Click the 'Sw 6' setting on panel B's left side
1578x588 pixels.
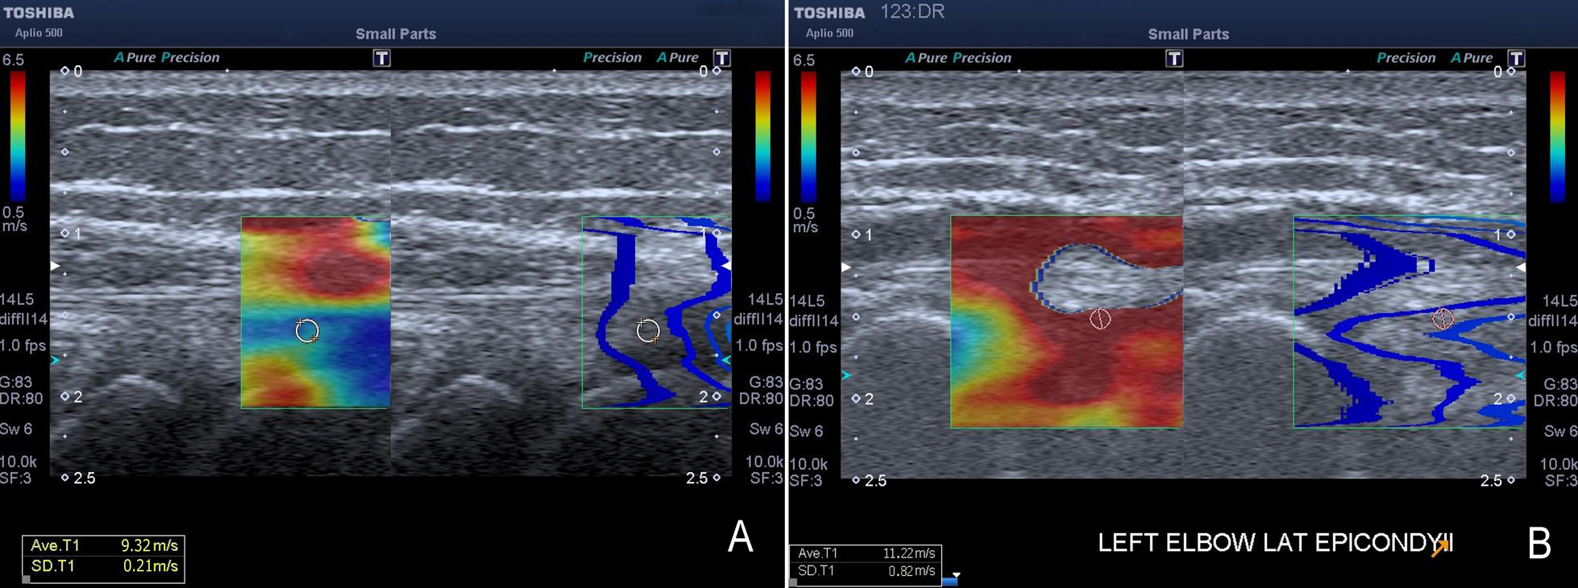pyautogui.click(x=806, y=431)
